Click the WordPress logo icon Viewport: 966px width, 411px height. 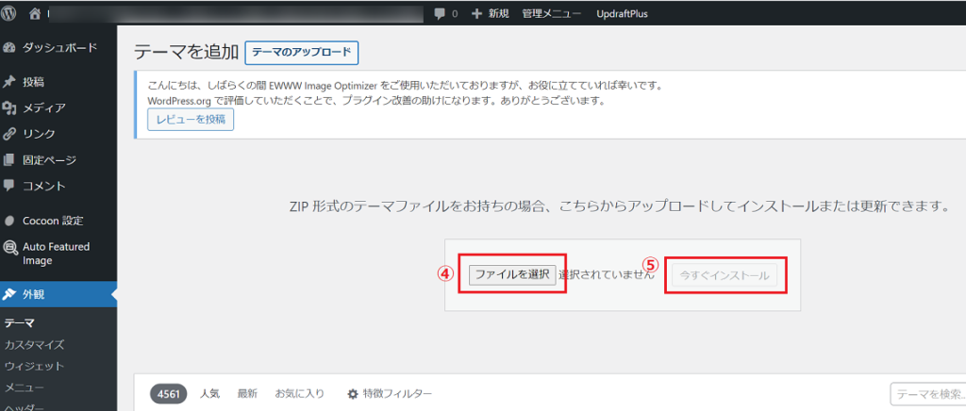pos(8,13)
